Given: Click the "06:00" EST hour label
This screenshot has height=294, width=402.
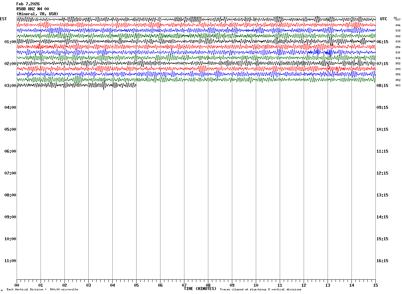Looking at the screenshot, I should pos(10,151).
